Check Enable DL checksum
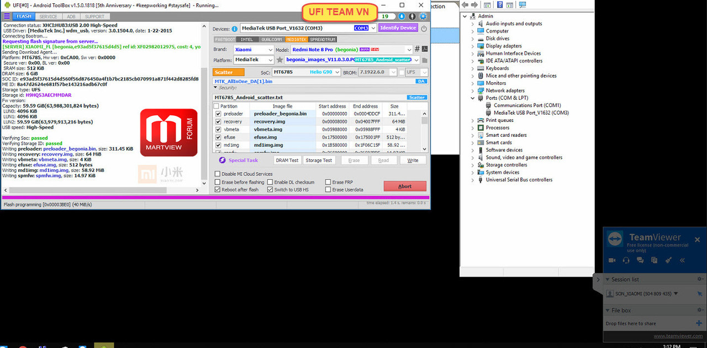This screenshot has height=348, width=707. tap(270, 182)
